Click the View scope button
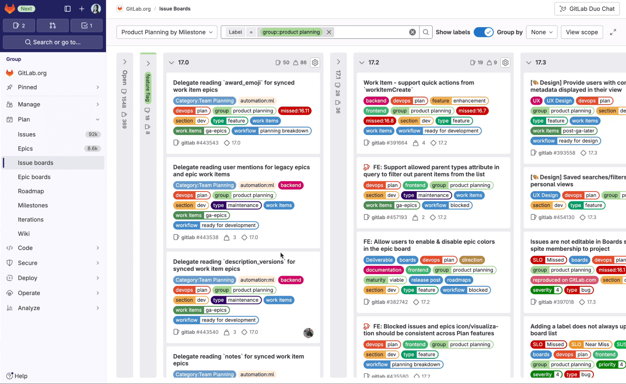 pyautogui.click(x=582, y=32)
